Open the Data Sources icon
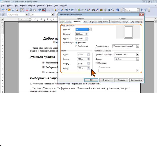Image resolution: width=157 pixels, height=147 pixels. 105,10
